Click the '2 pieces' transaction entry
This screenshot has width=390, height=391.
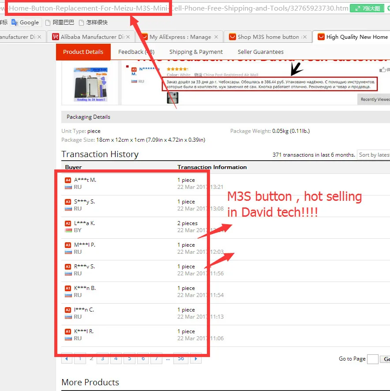pos(187,223)
